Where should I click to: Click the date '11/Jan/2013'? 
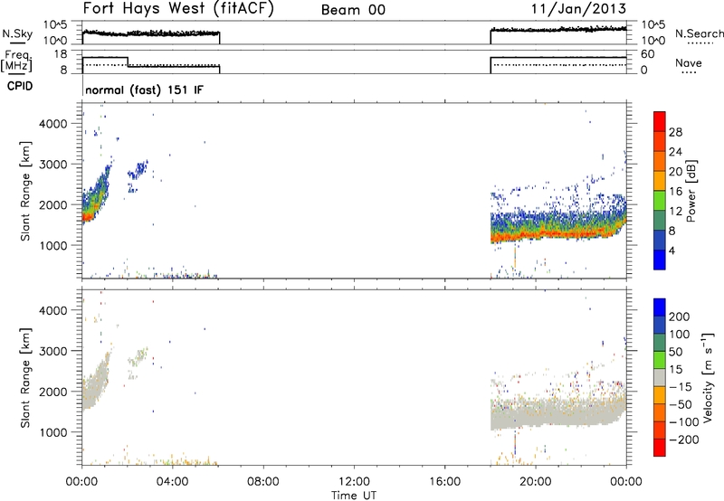tap(578, 9)
